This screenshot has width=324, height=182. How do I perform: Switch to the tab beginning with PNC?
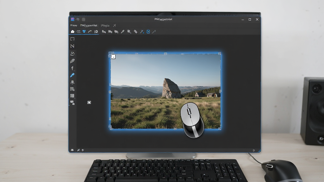coord(89,25)
